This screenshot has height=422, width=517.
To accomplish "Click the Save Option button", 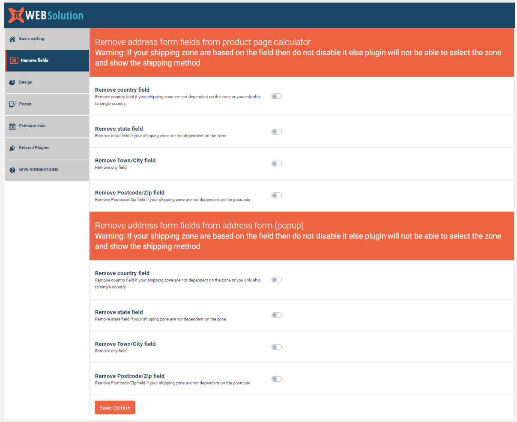I will pyautogui.click(x=115, y=407).
